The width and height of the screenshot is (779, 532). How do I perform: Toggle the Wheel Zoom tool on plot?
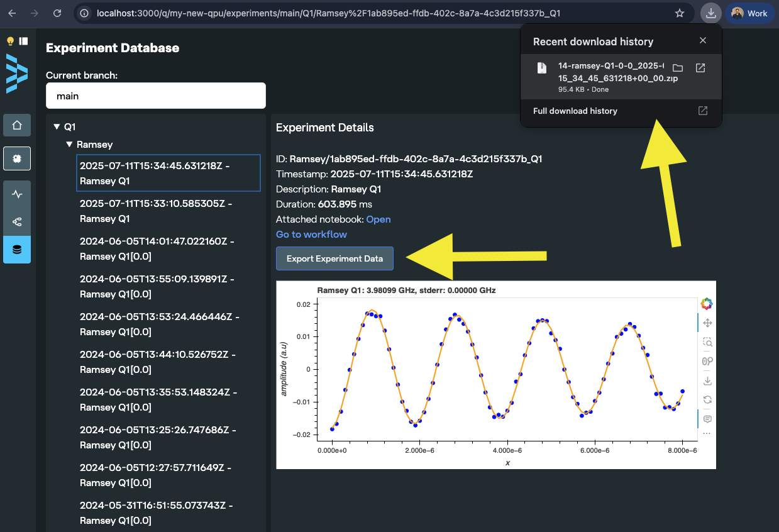(x=707, y=362)
